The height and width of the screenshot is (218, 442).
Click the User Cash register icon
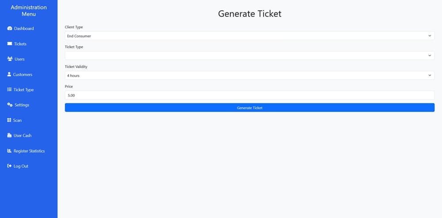9,135
